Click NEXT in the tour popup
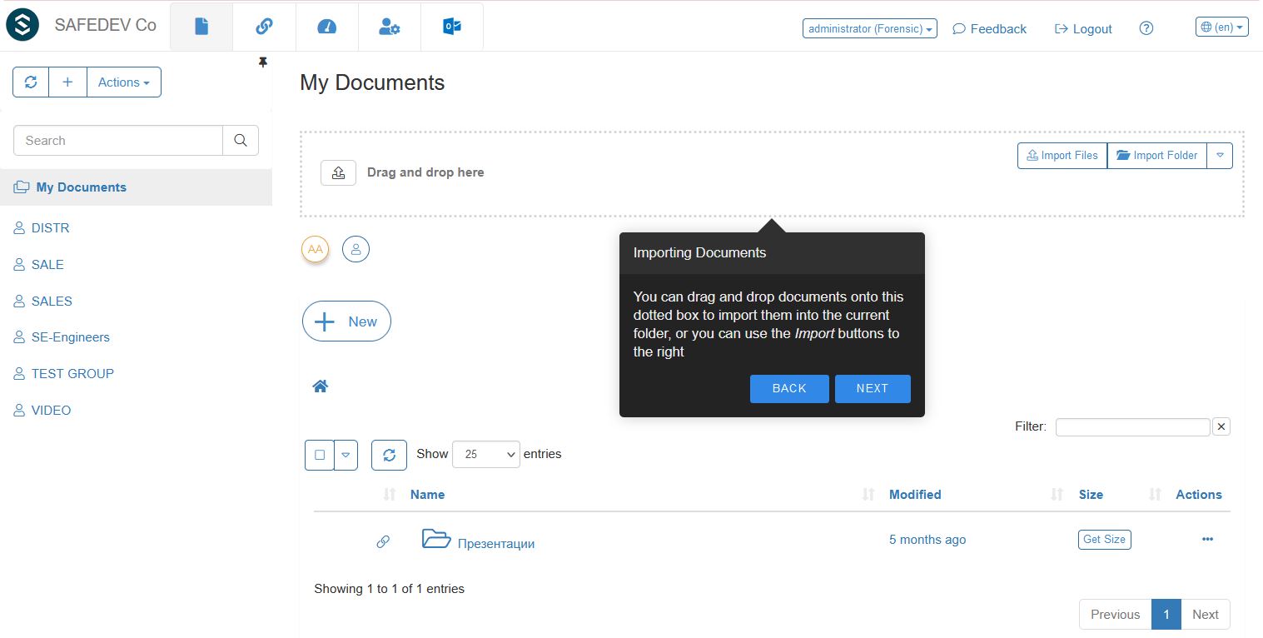 point(873,389)
